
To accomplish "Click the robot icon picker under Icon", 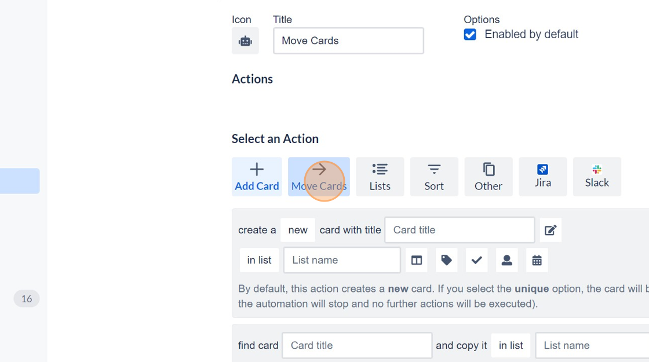I will click(245, 41).
